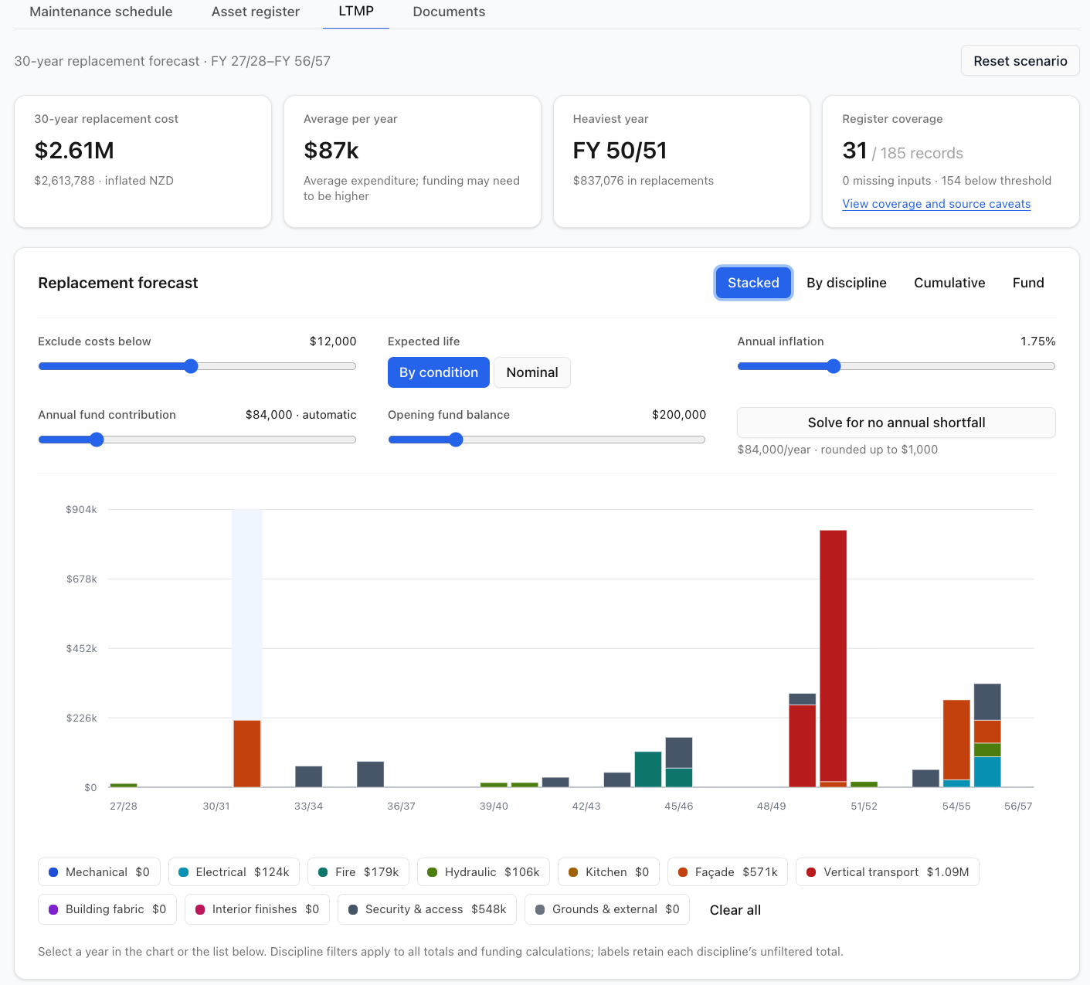The width and height of the screenshot is (1090, 985).
Task: Toggle the Electrical $124k filter chip
Action: (x=234, y=872)
